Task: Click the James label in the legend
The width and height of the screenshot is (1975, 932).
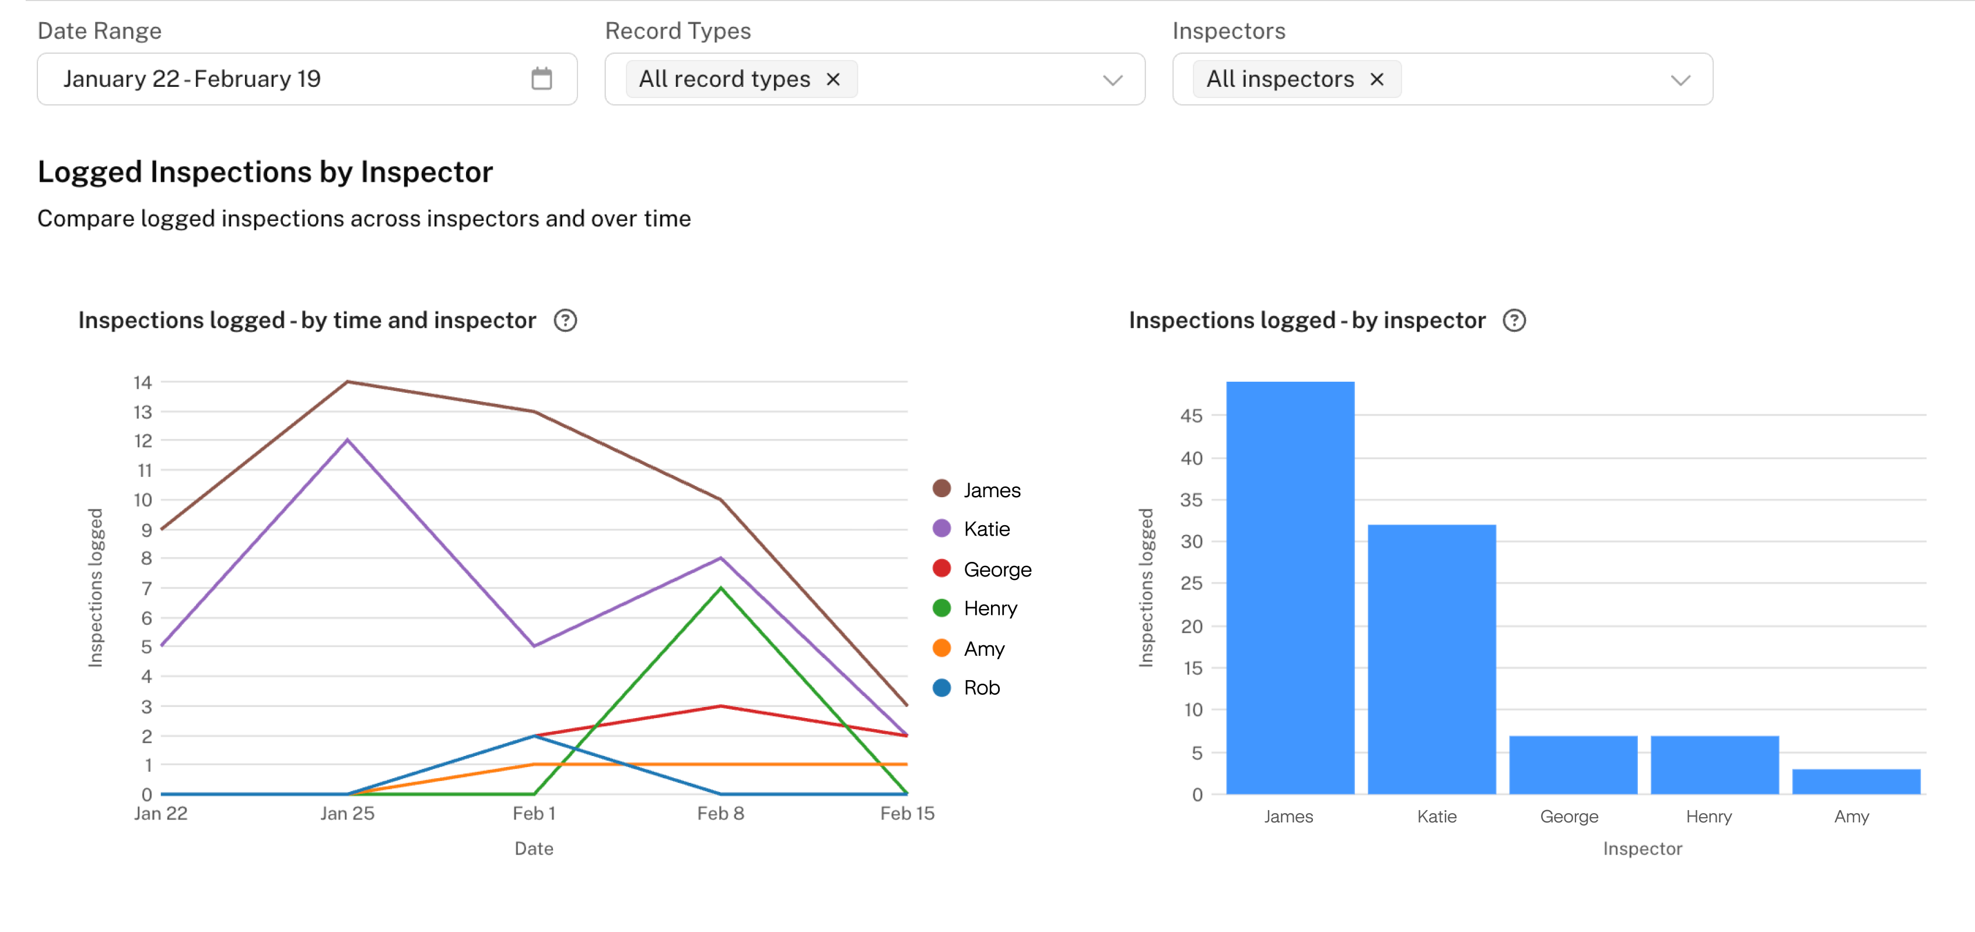Action: coord(992,489)
